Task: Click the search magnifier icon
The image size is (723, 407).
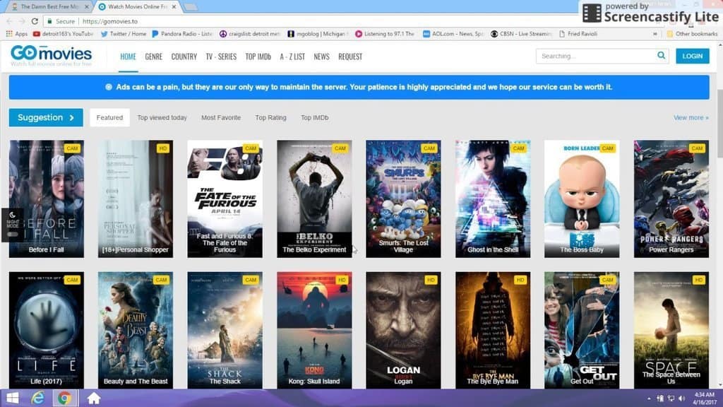Action: tap(661, 55)
